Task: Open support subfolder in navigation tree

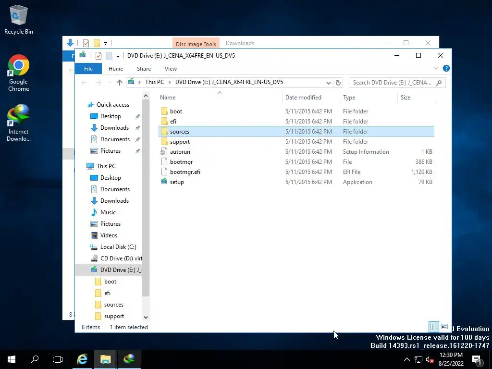Action: [x=114, y=316]
